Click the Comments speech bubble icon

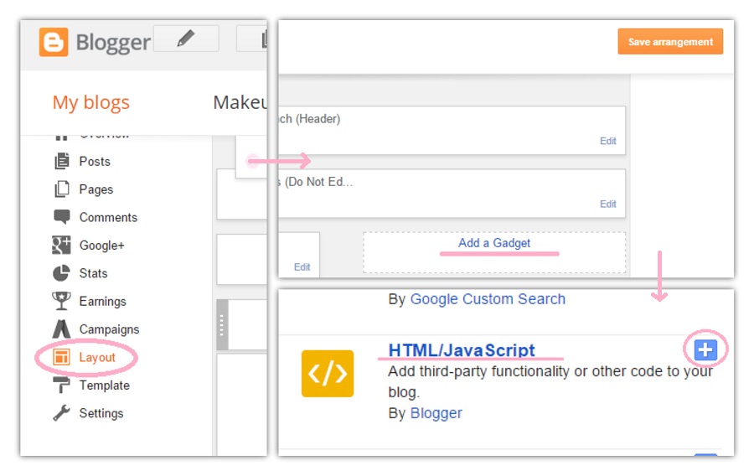(x=61, y=217)
